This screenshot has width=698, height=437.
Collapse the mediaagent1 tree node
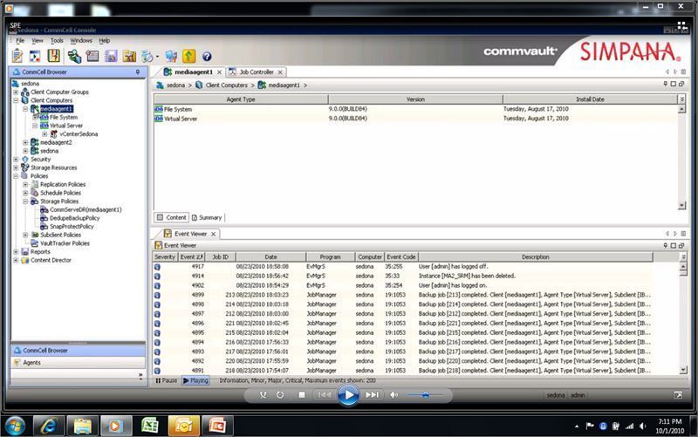(25, 109)
